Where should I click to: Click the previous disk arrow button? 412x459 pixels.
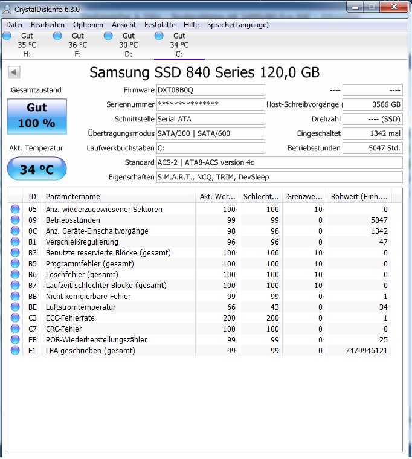(x=14, y=72)
